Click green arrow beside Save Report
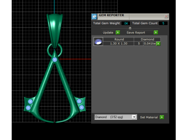187x140 pixels. [x=156, y=32]
